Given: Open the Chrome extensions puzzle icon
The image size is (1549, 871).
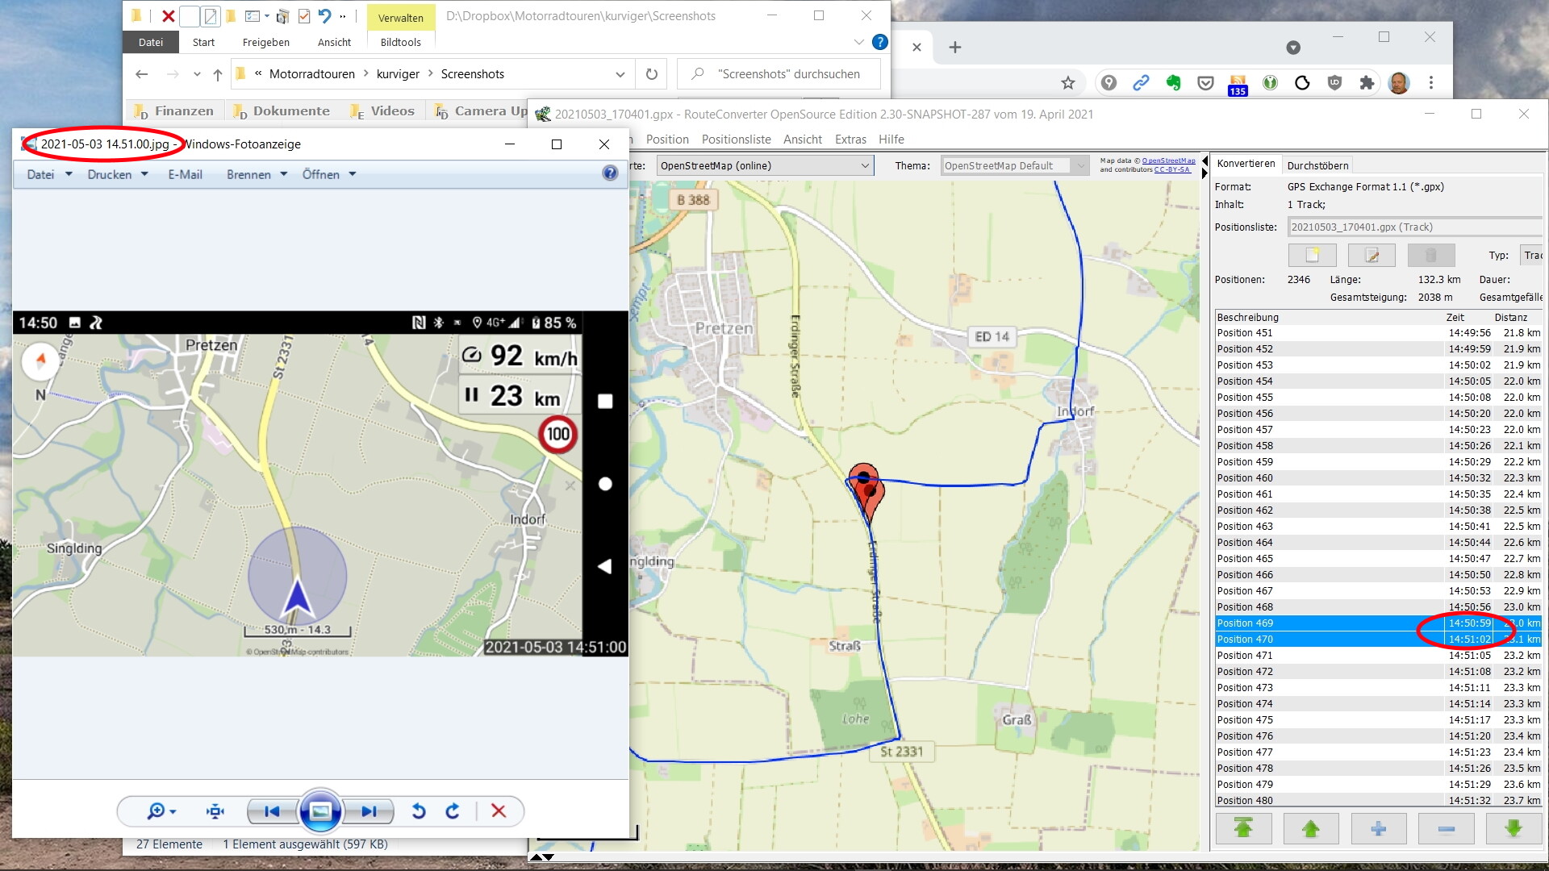Looking at the screenshot, I should [x=1367, y=82].
